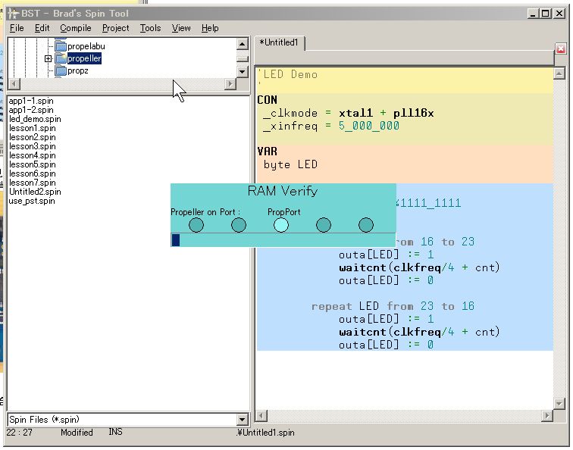
Task: Open the Project menu
Action: 115,28
